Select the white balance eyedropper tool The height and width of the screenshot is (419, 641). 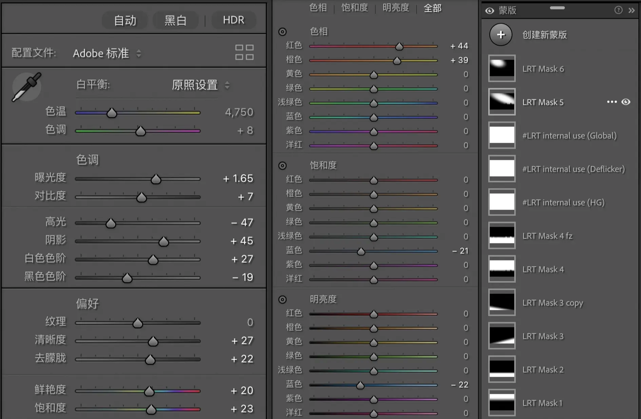point(26,87)
